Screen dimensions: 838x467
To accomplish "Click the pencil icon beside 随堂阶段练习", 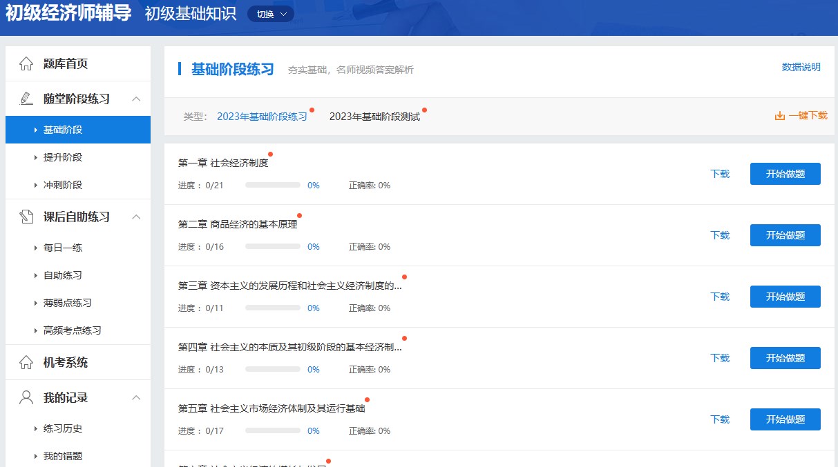I will click(26, 99).
